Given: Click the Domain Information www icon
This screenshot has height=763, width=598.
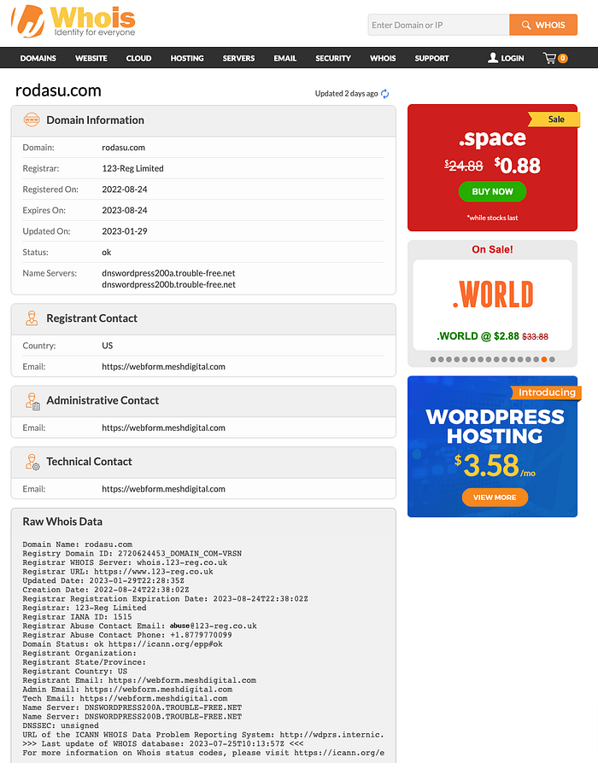Looking at the screenshot, I should tap(32, 119).
